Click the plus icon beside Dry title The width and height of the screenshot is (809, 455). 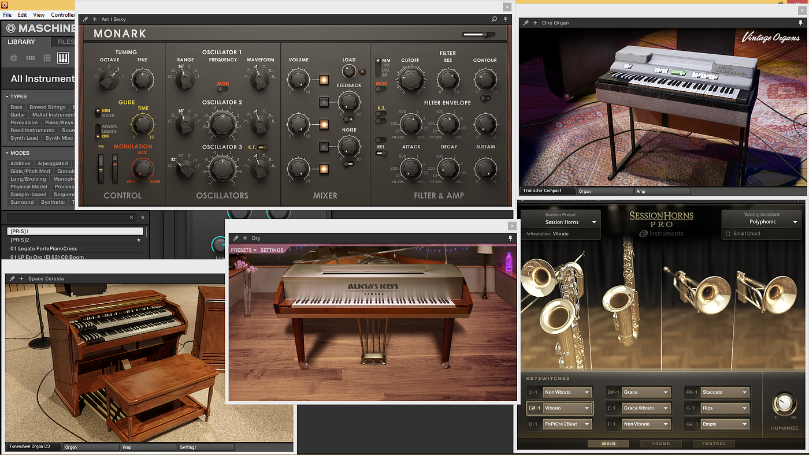click(x=245, y=238)
